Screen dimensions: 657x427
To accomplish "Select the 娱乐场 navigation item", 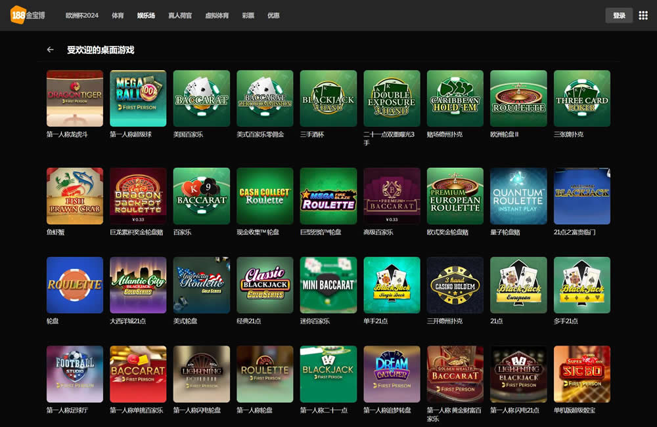I will [x=147, y=16].
